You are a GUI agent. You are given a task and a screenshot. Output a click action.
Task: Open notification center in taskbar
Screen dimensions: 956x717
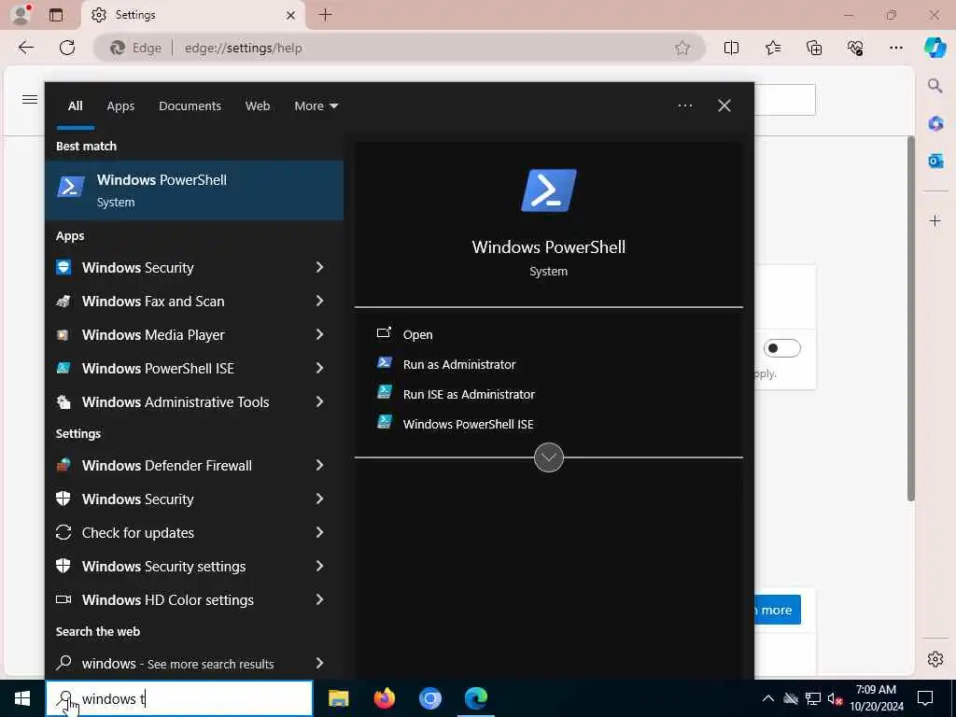point(925,698)
